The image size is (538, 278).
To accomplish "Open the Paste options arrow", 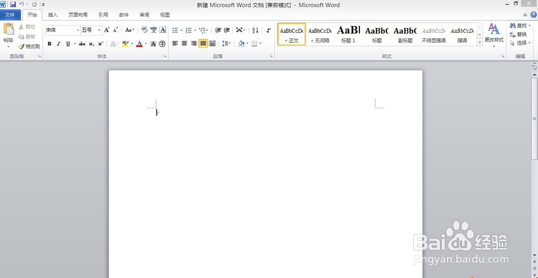I will 8,46.
